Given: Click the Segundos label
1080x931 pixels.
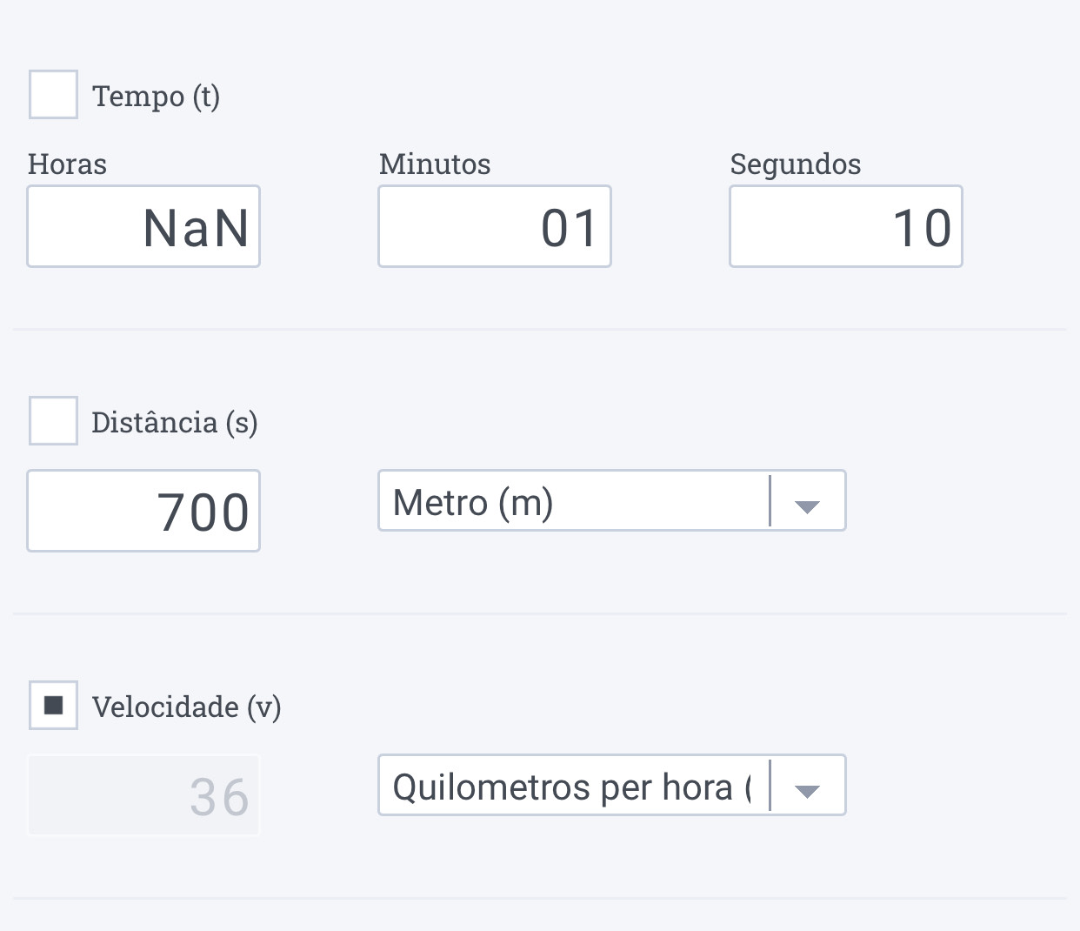Looking at the screenshot, I should pyautogui.click(x=796, y=164).
